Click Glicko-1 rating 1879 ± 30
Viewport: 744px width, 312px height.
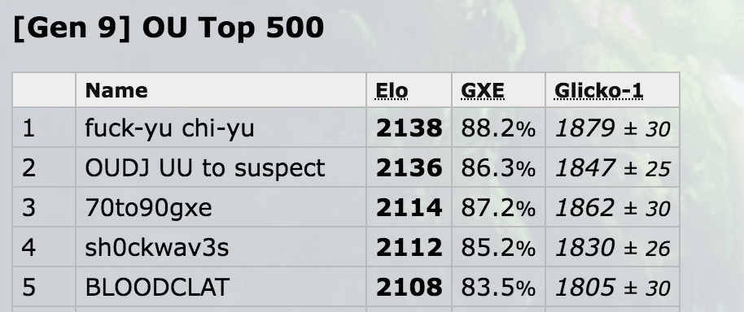[613, 128]
